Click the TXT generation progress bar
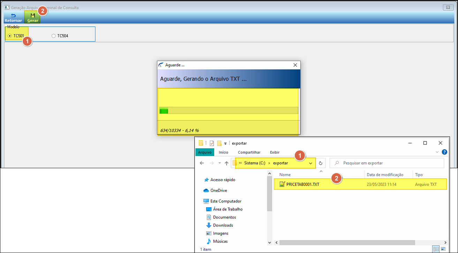The width and height of the screenshot is (458, 253). point(229,111)
